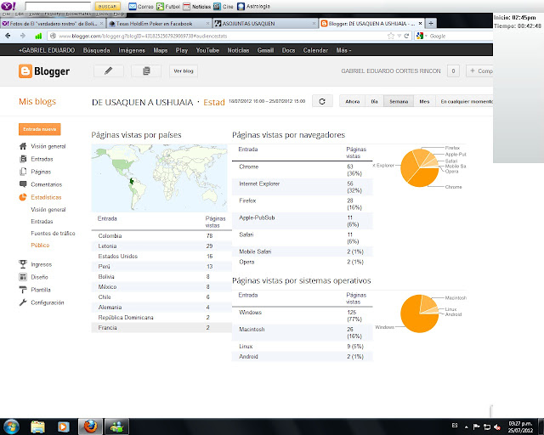Image resolution: width=544 pixels, height=435 pixels.
Task: Click Gmail in Google bar
Action: click(x=265, y=50)
